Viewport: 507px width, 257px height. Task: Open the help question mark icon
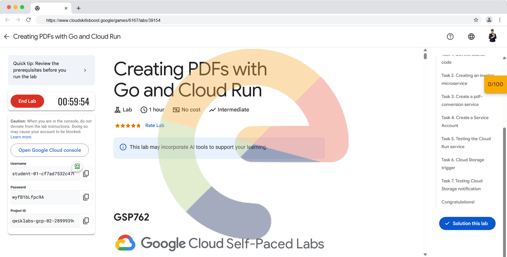[x=450, y=37]
